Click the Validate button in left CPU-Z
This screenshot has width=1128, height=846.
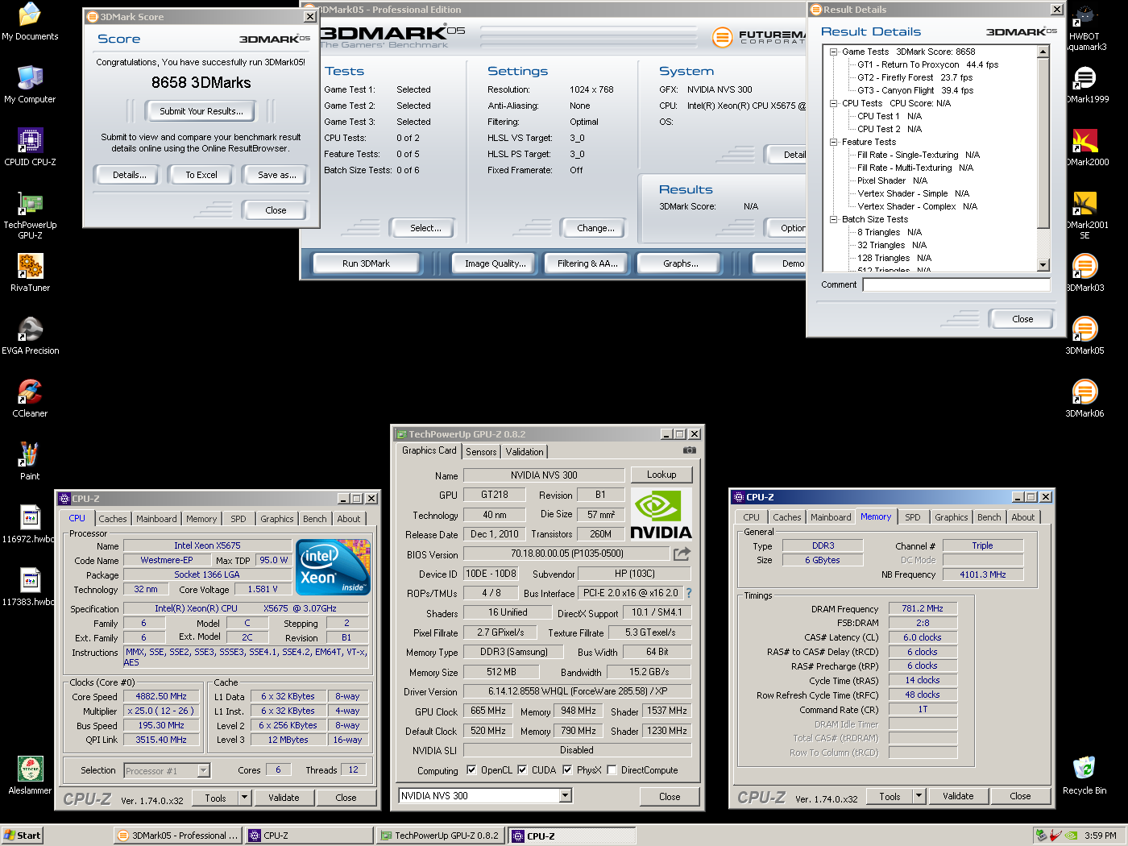click(284, 798)
